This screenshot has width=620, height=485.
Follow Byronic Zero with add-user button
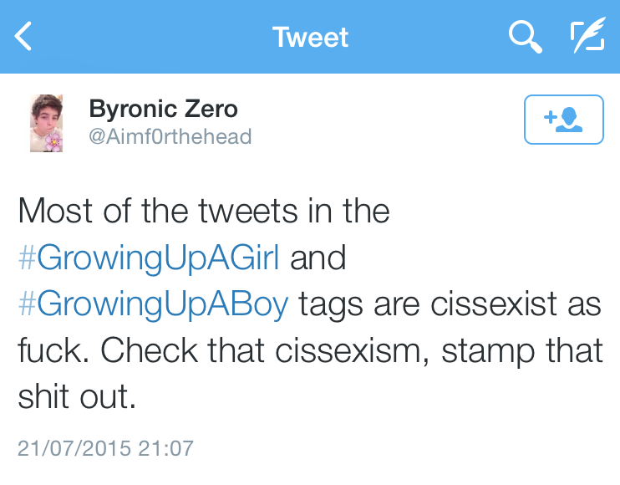563,120
